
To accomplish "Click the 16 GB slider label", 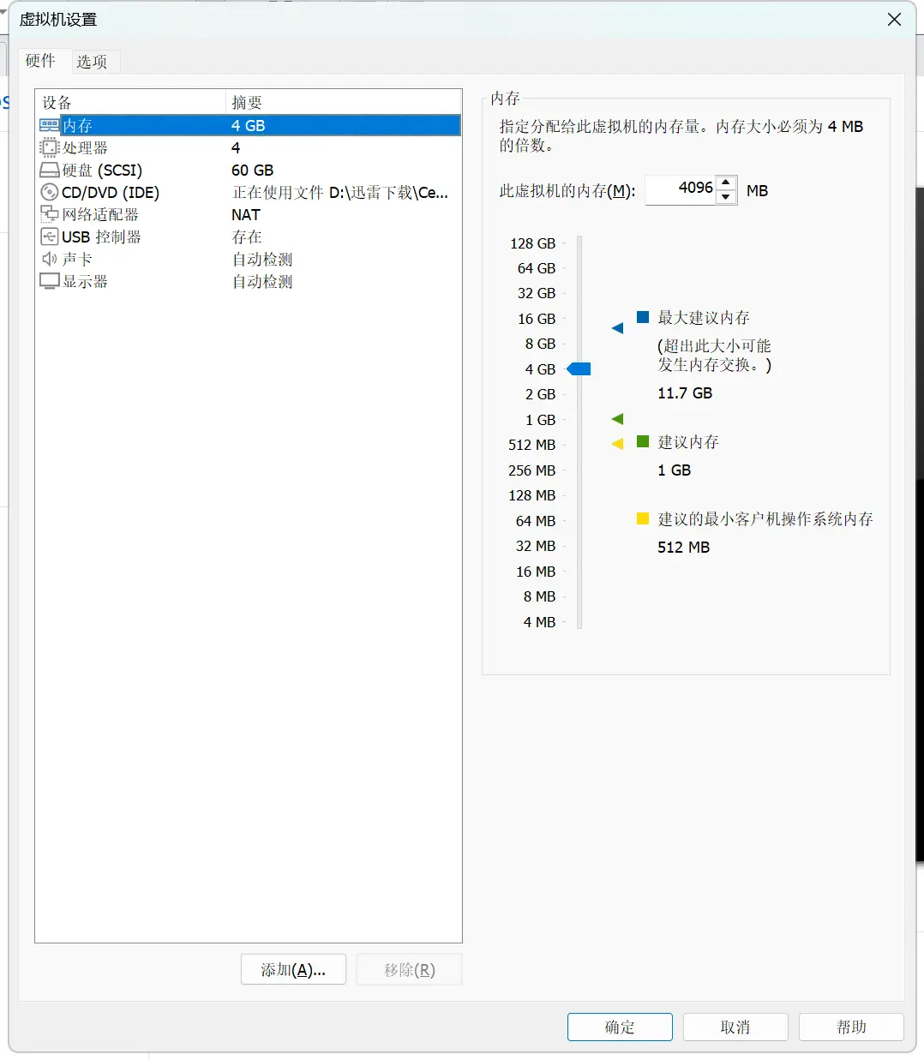I will click(x=536, y=319).
